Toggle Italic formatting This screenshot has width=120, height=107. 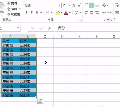(x=32, y=13)
